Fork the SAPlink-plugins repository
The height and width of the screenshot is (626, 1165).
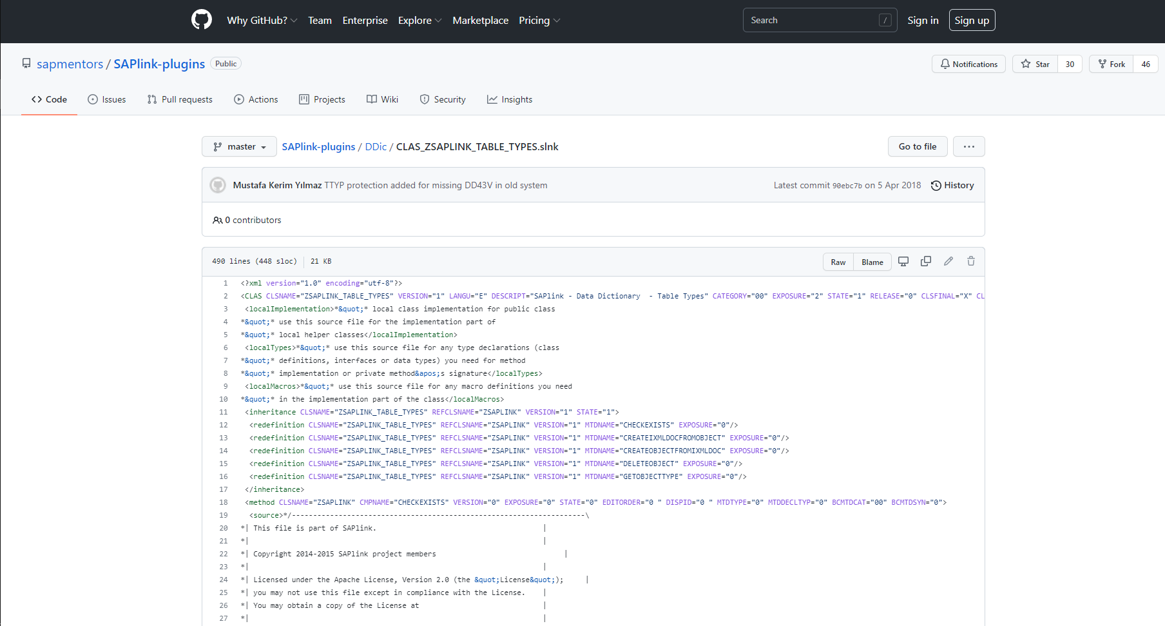1112,64
